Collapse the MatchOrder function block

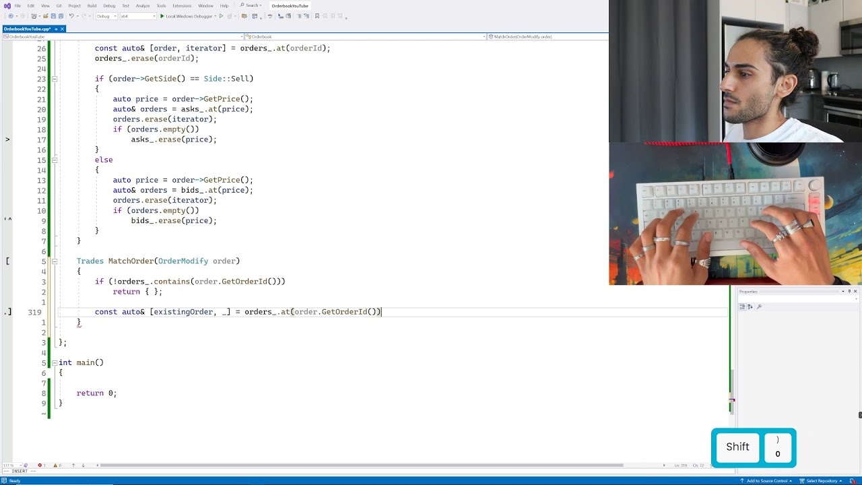(55, 261)
